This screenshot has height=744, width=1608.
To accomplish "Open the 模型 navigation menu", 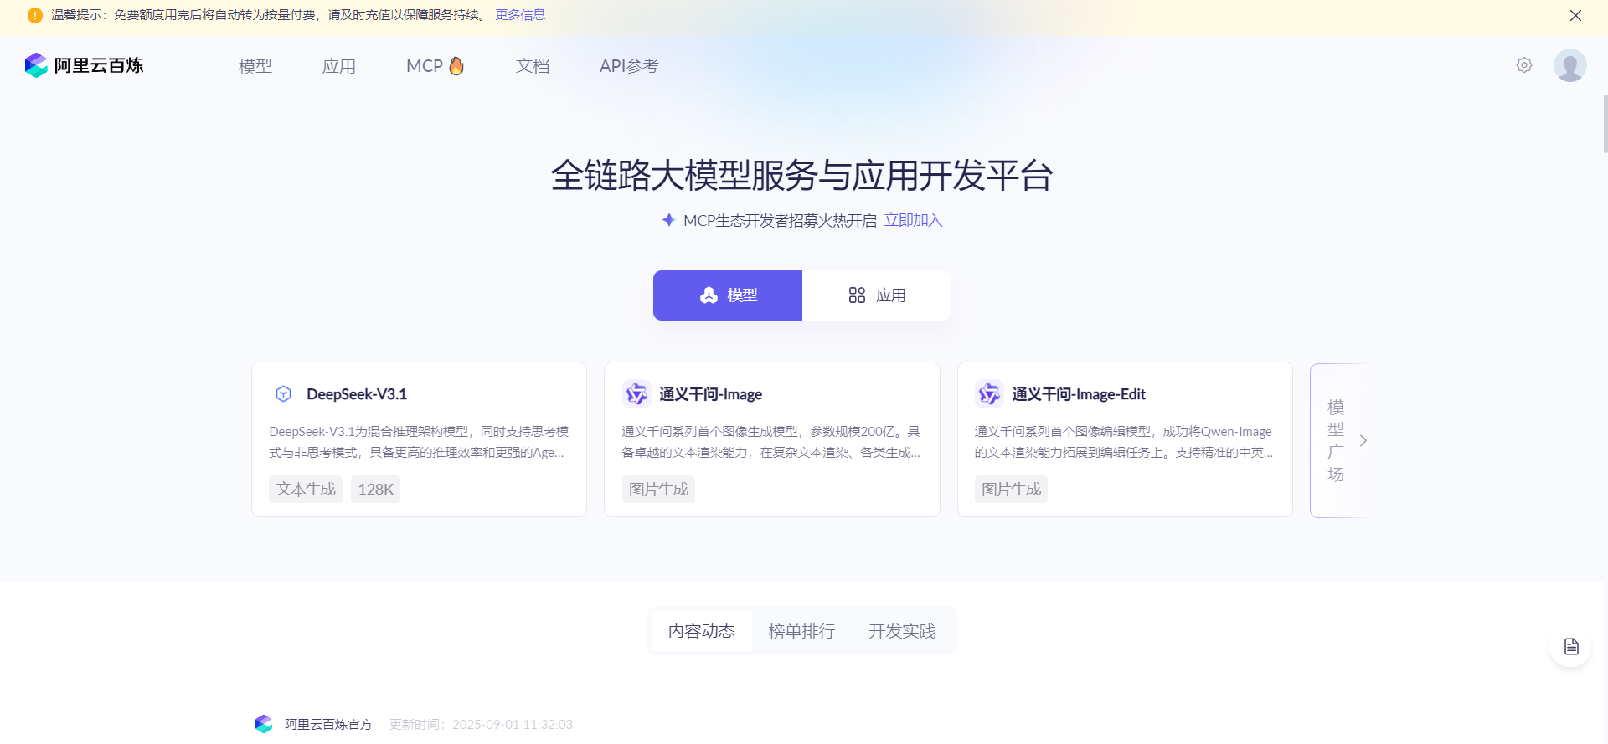I will coord(255,66).
